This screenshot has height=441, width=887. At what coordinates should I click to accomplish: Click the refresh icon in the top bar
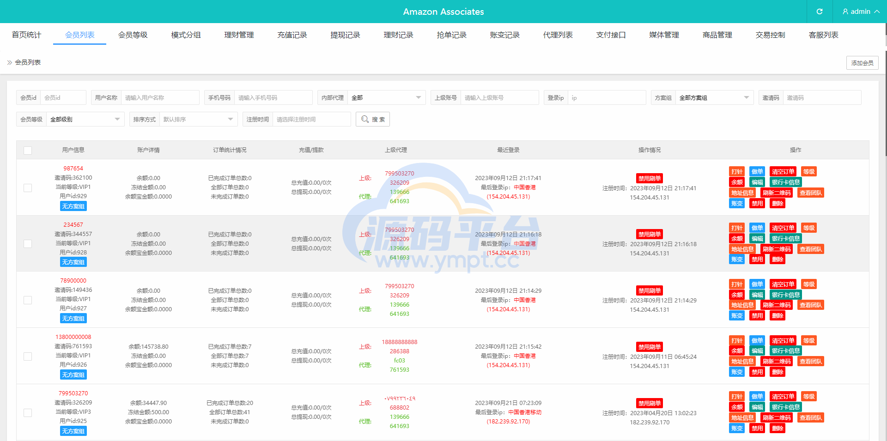[819, 12]
